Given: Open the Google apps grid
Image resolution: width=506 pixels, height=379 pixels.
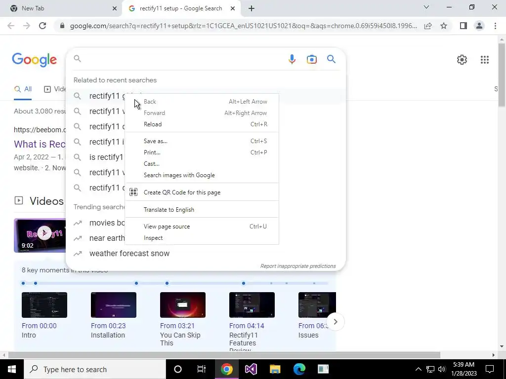Looking at the screenshot, I should coord(484,60).
